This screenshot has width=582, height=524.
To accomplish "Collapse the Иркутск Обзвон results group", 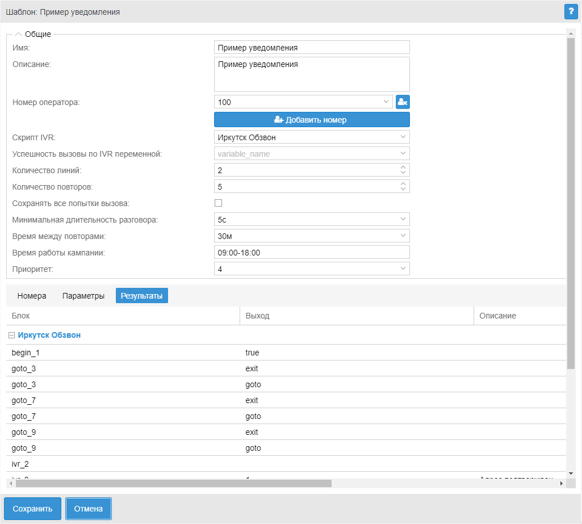I will click(12, 336).
